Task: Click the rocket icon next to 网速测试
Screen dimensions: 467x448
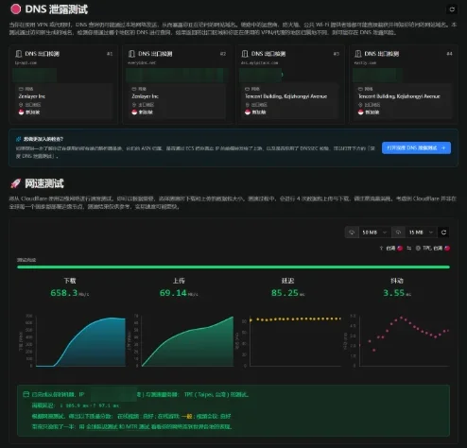Action: click(x=15, y=183)
